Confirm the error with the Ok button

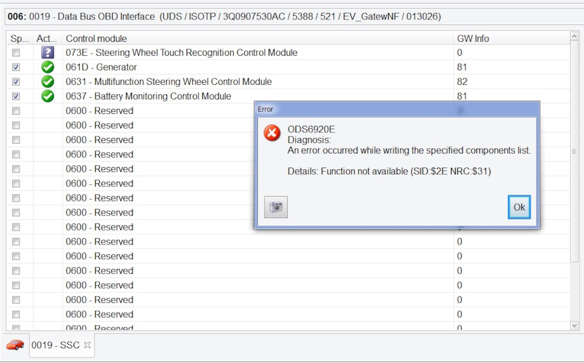click(519, 207)
